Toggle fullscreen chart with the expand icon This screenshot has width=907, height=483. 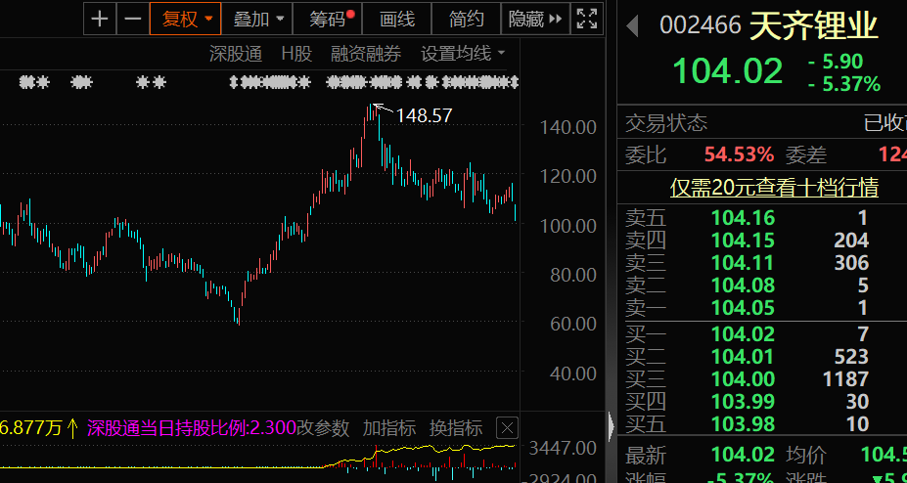click(x=586, y=18)
